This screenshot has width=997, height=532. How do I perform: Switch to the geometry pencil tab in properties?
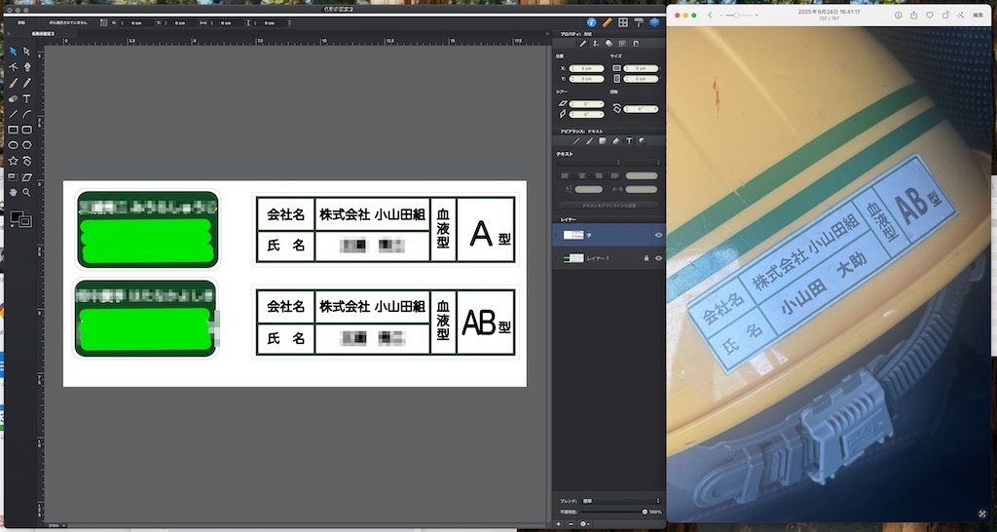[582, 44]
